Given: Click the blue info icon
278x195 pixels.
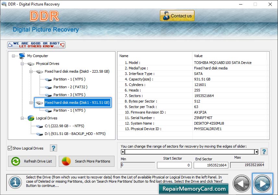Looking at the screenshot, I should click(15, 182).
